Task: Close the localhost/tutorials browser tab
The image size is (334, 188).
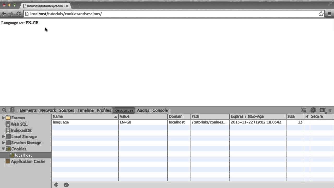Action: coord(67,6)
